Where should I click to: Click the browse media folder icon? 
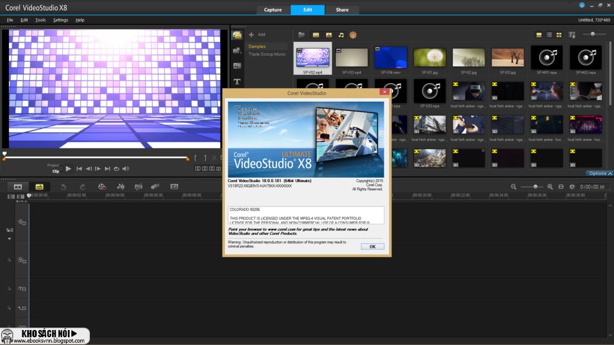click(302, 35)
